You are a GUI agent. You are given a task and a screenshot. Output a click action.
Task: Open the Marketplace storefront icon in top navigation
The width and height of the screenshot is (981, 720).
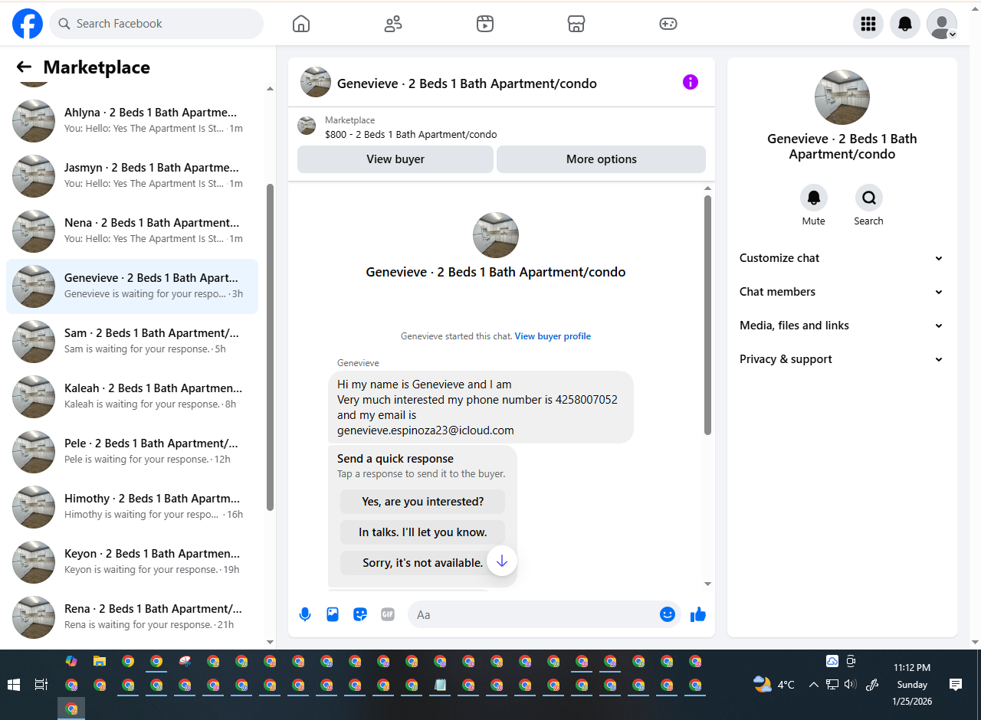(x=576, y=24)
